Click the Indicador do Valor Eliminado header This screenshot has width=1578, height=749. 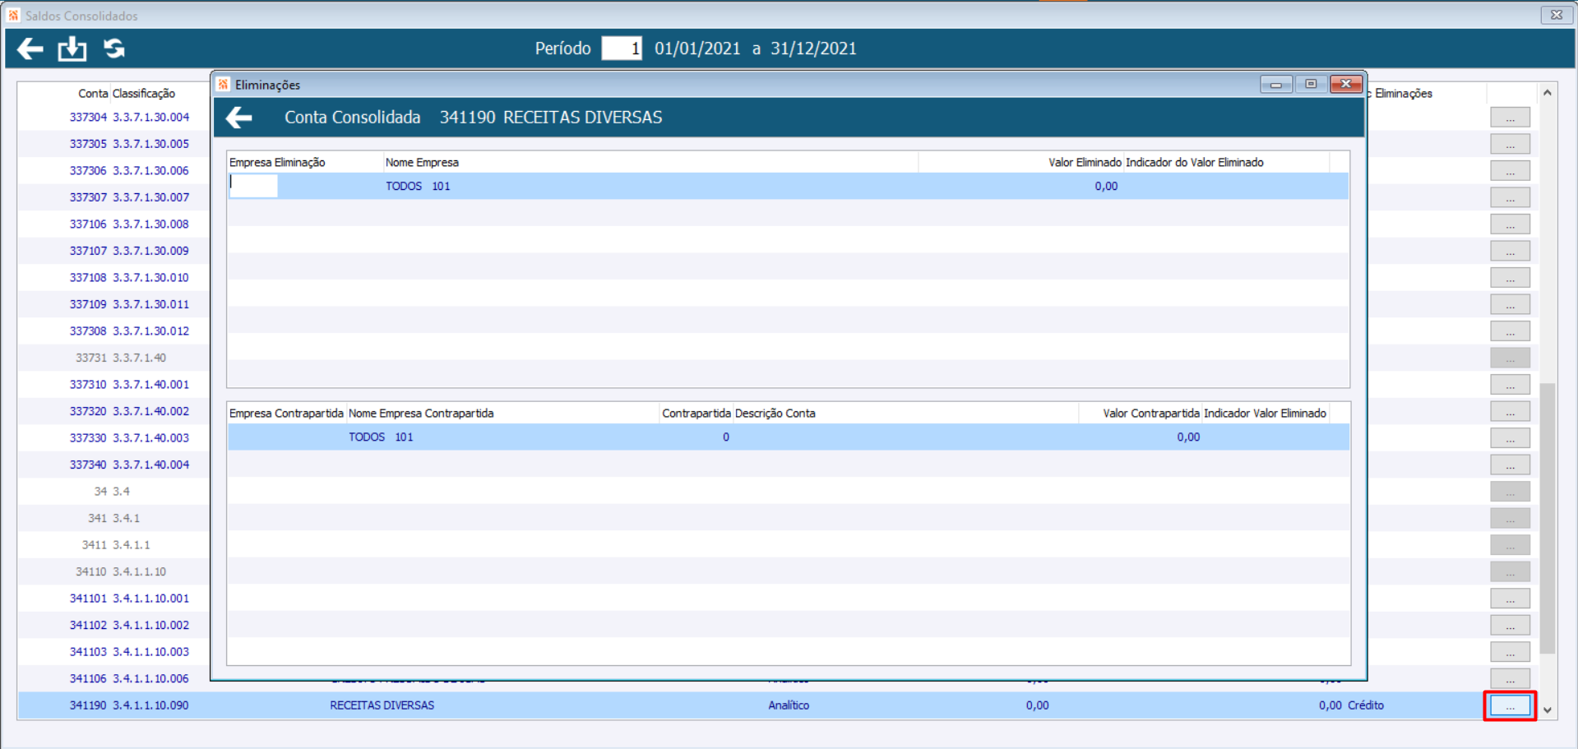[1194, 163]
